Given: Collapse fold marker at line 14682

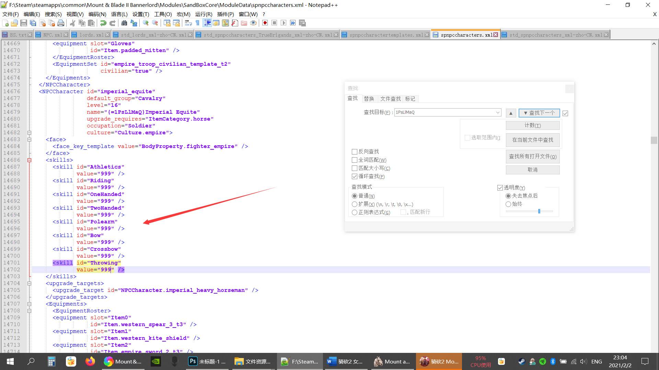Looking at the screenshot, I should 30,133.
